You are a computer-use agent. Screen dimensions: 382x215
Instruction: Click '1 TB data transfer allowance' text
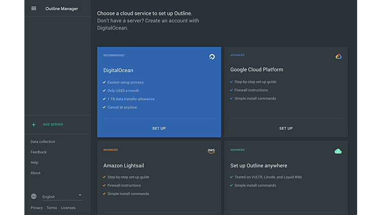tap(131, 99)
